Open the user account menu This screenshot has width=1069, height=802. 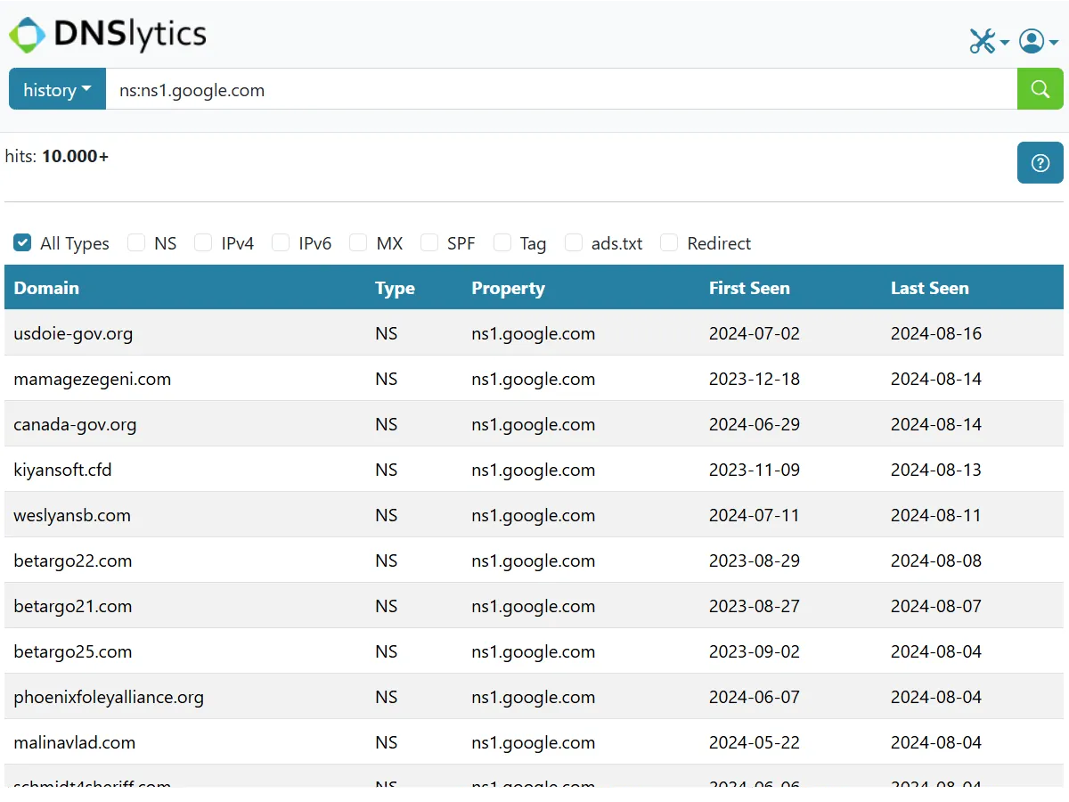(1039, 41)
